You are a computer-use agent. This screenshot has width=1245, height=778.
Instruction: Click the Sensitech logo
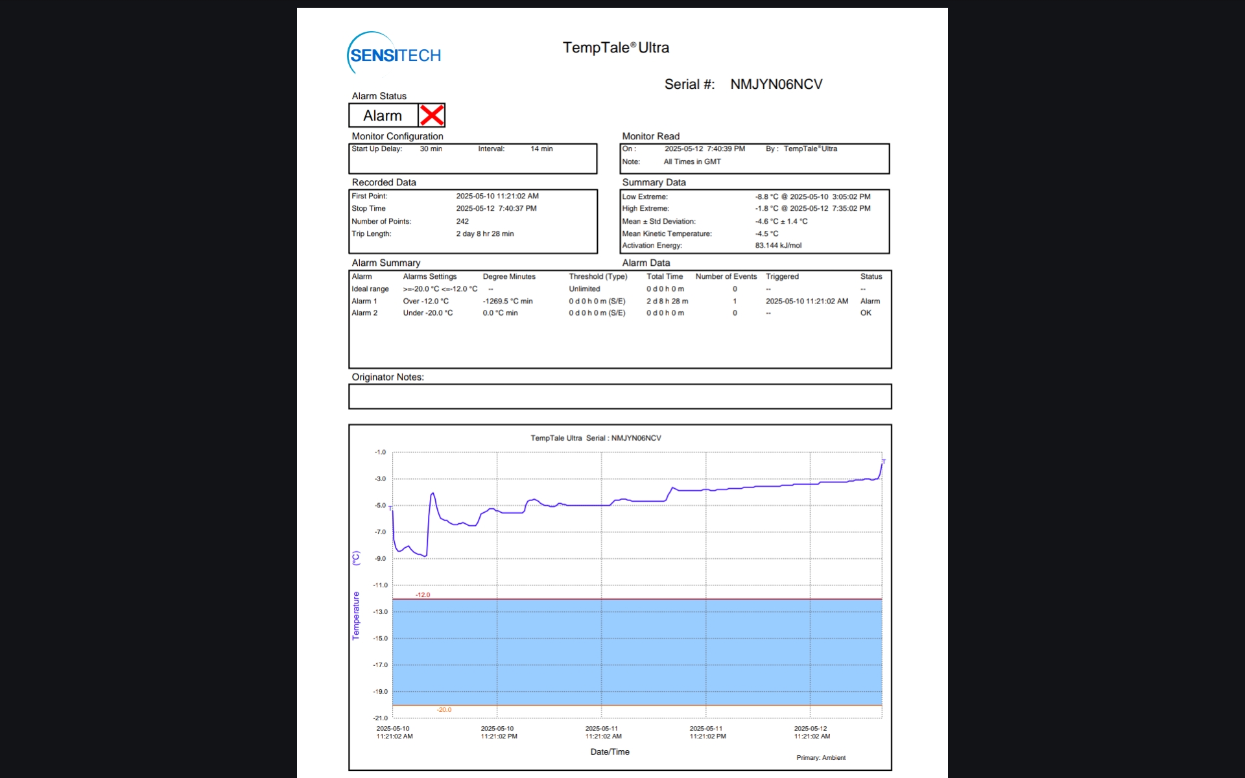(394, 54)
